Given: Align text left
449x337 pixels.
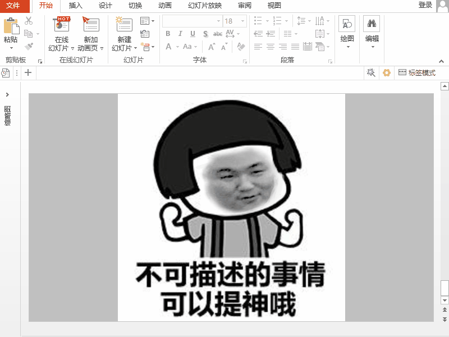Looking at the screenshot, I should (258, 47).
